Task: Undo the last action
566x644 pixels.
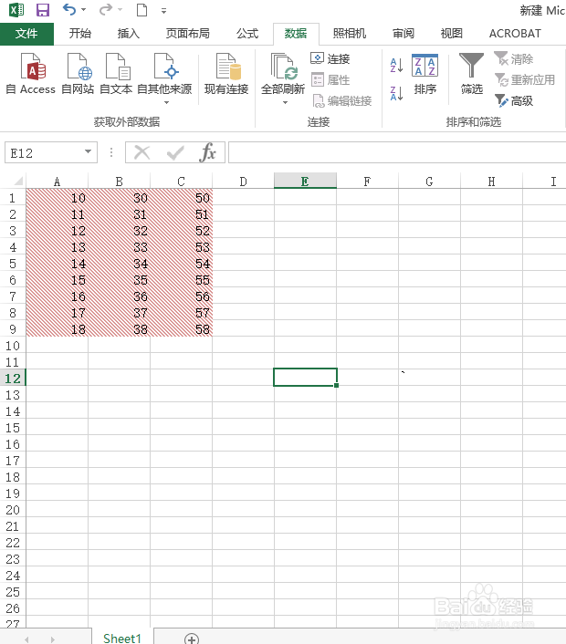Action: coord(69,9)
